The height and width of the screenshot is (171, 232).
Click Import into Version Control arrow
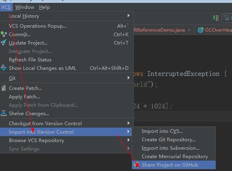coord(128,132)
